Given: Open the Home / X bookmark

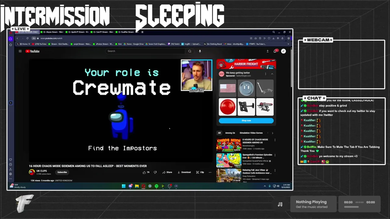Looking at the screenshot, I should click(23, 44).
